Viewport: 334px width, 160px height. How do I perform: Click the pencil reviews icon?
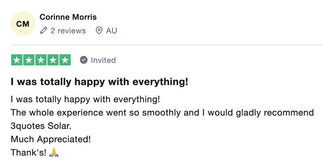click(43, 31)
